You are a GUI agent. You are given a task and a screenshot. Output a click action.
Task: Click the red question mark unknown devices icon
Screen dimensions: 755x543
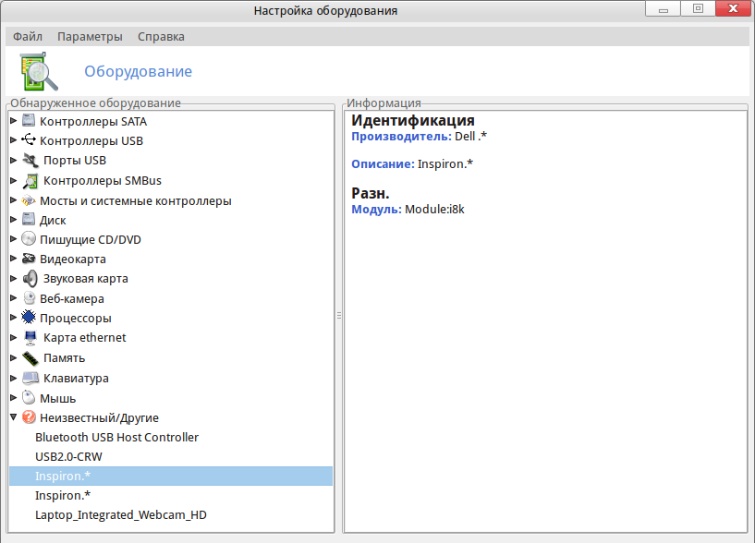29,416
